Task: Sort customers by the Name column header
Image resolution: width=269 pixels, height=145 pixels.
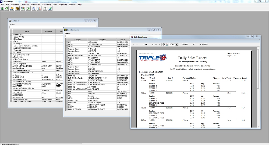Action: 27,31
